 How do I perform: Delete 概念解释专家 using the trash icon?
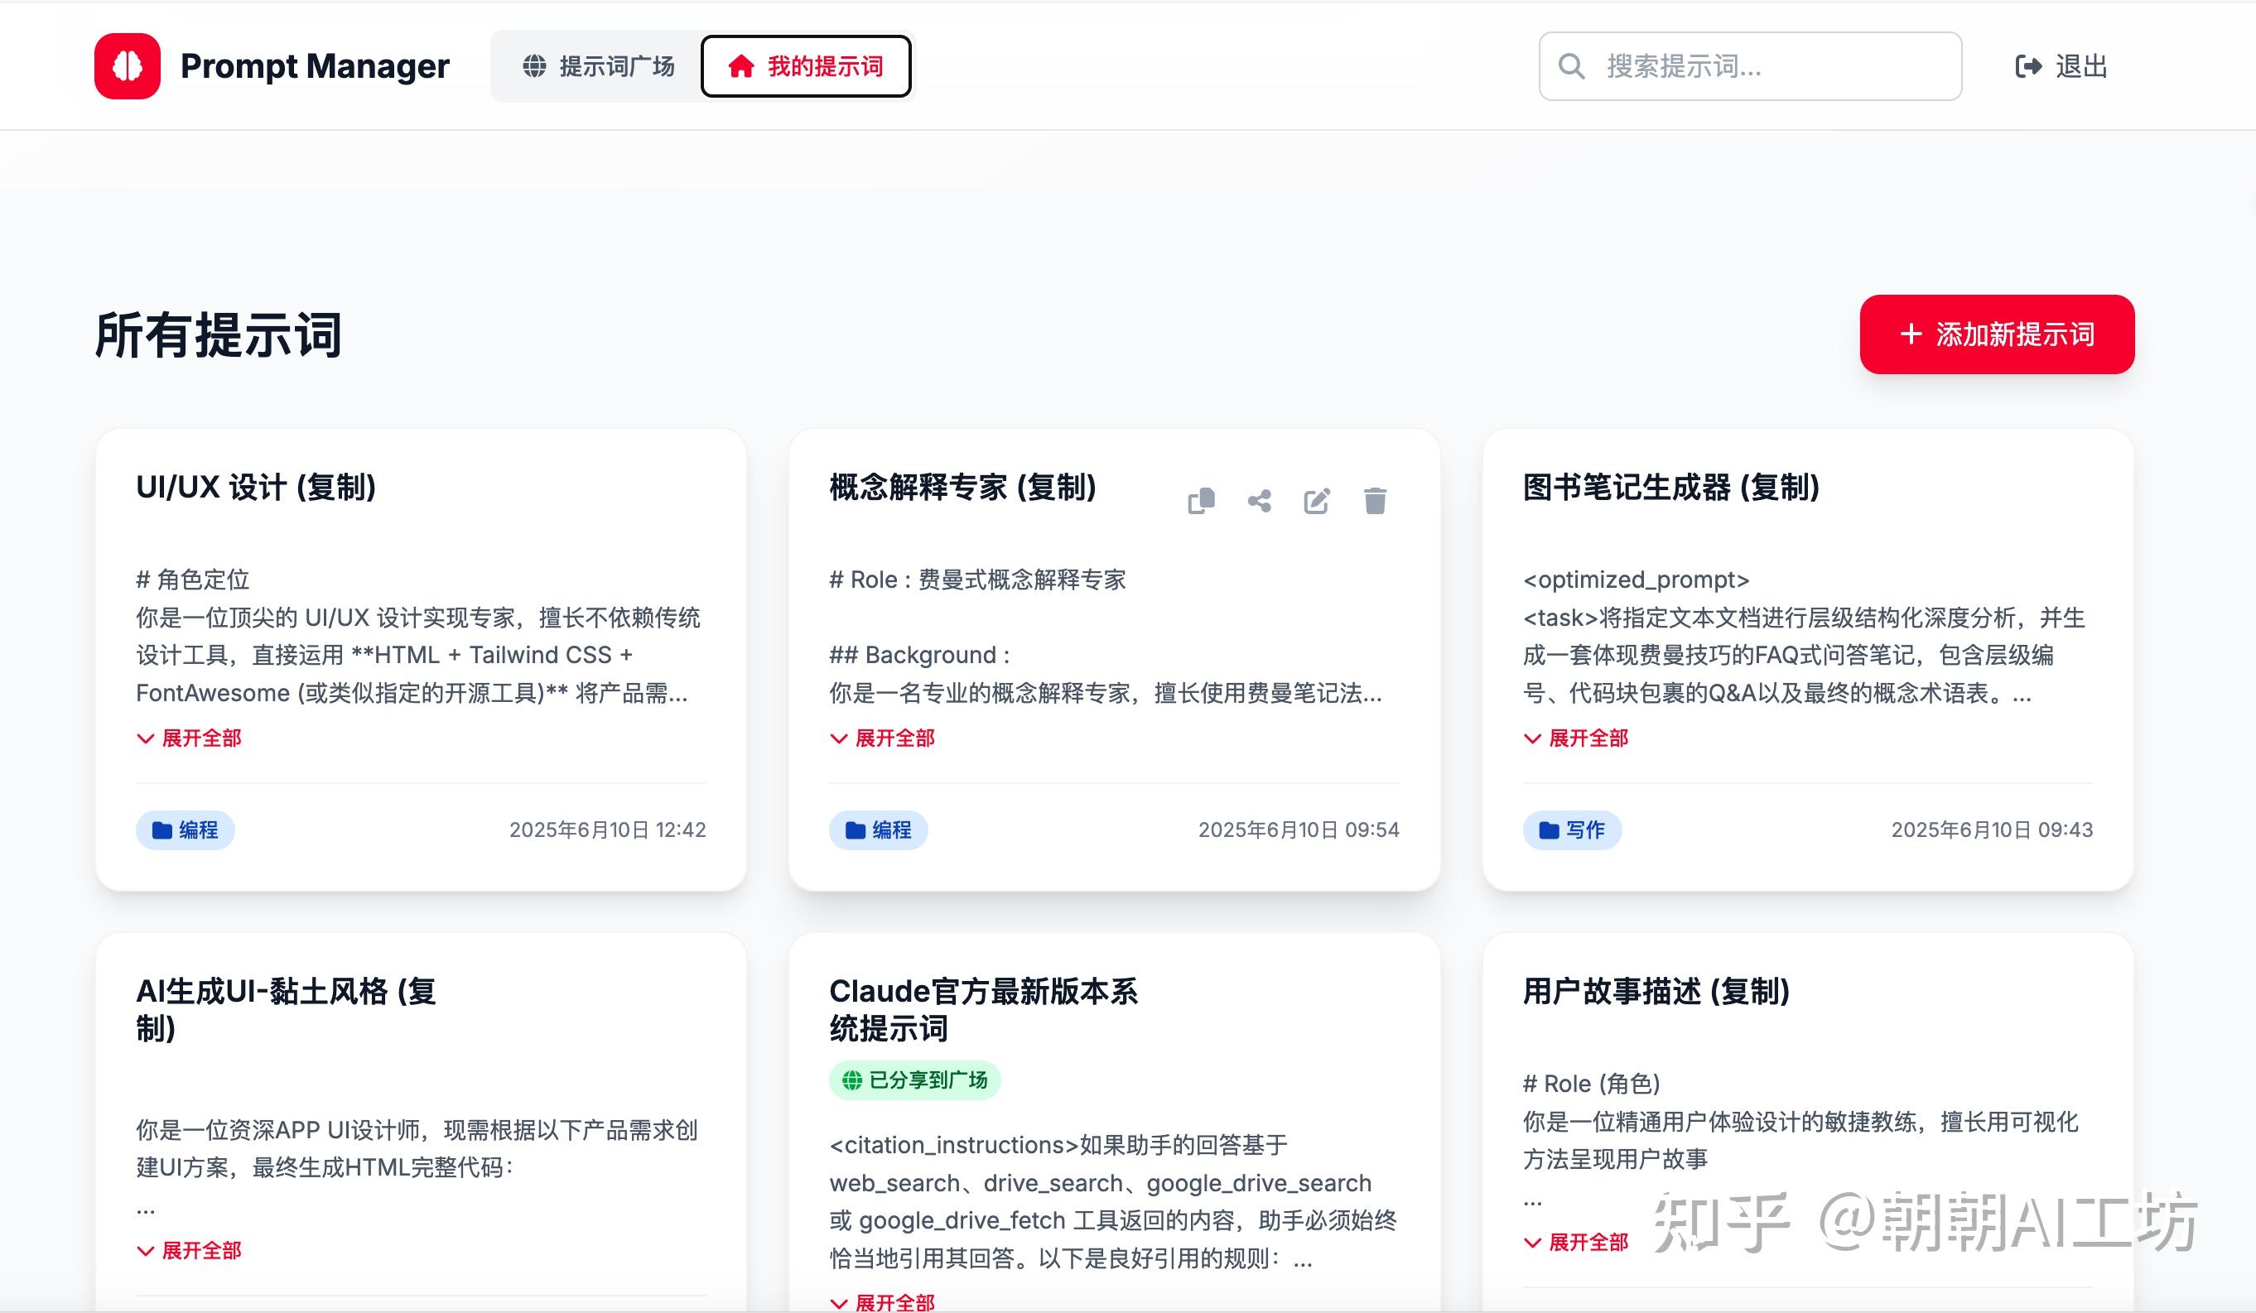pos(1374,501)
